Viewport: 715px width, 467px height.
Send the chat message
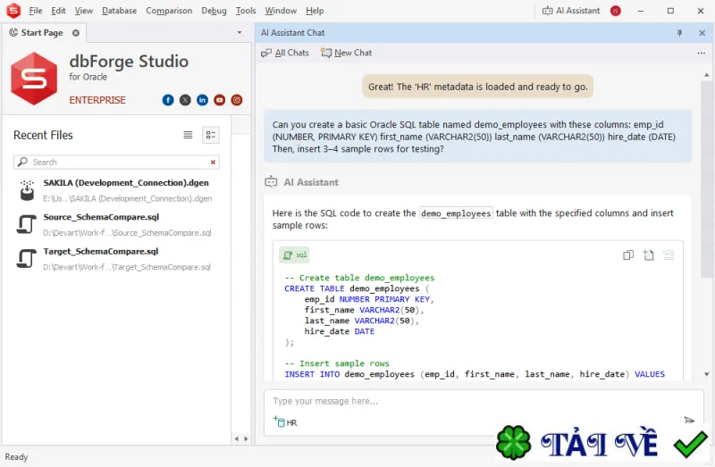coord(689,420)
